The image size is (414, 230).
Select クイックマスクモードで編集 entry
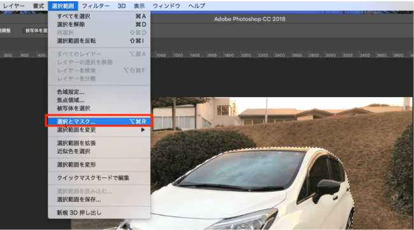tap(99, 178)
